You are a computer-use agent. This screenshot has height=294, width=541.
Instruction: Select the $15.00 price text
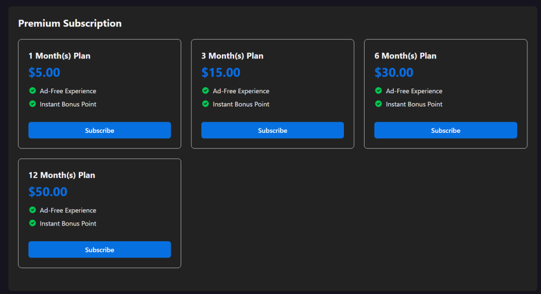click(x=221, y=73)
